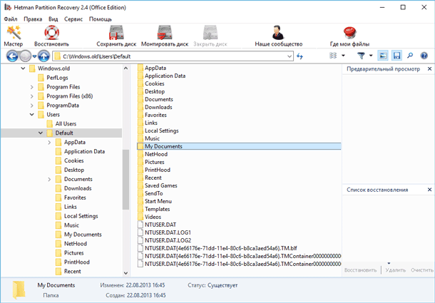Screen dimensions: 435x303
Task: Expand the Program Files tree node
Action: [32, 87]
